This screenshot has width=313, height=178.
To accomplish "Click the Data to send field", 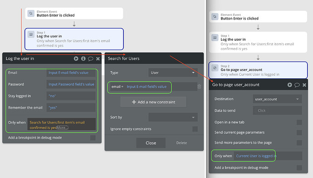I will point(277,111).
